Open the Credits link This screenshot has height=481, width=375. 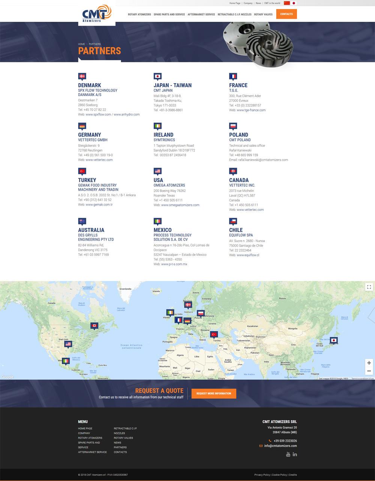point(293,475)
